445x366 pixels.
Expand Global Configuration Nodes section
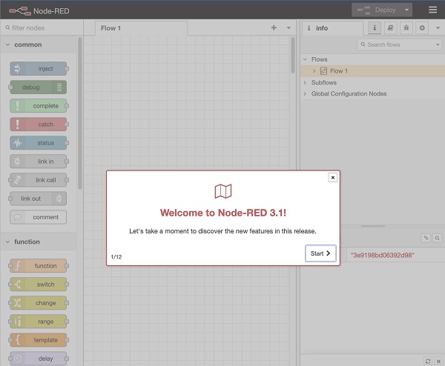[305, 93]
